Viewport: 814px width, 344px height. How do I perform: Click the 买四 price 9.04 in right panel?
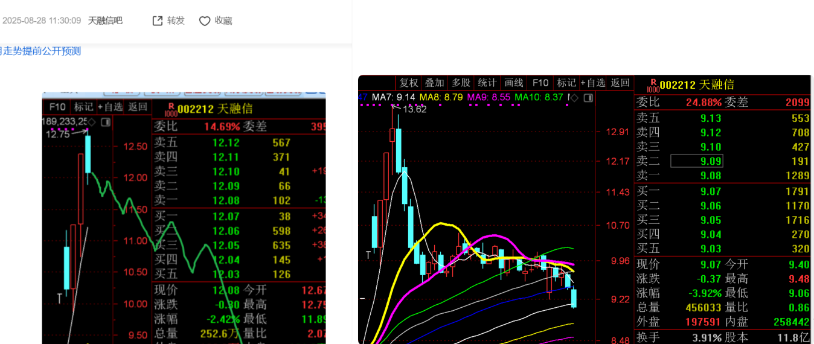point(711,235)
